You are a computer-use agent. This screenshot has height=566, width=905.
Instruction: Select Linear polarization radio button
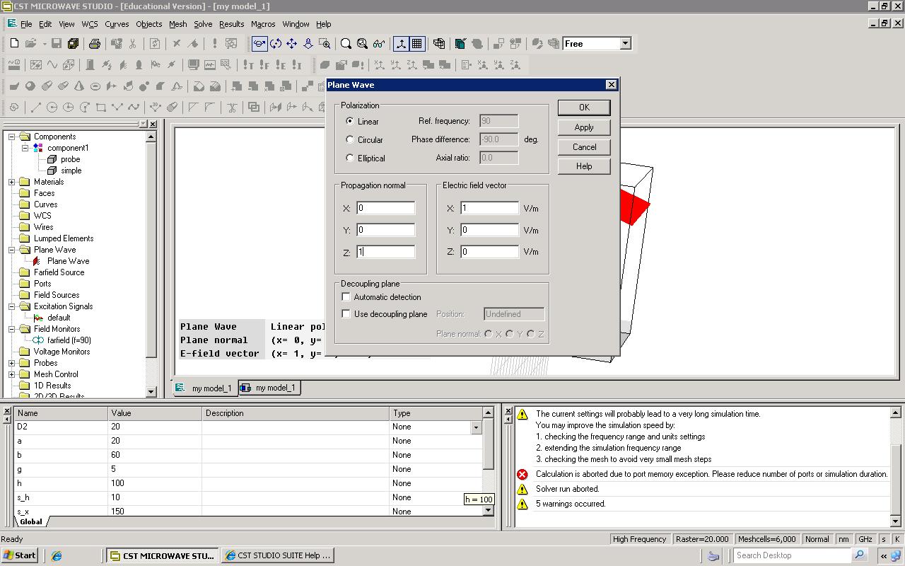(350, 121)
